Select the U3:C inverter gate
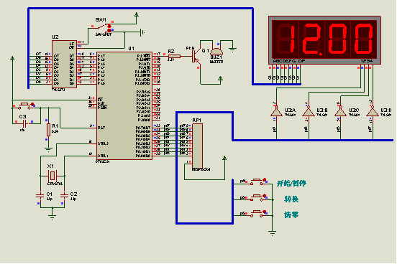This screenshot has width=397, height=264. pyautogui.click(x=340, y=111)
